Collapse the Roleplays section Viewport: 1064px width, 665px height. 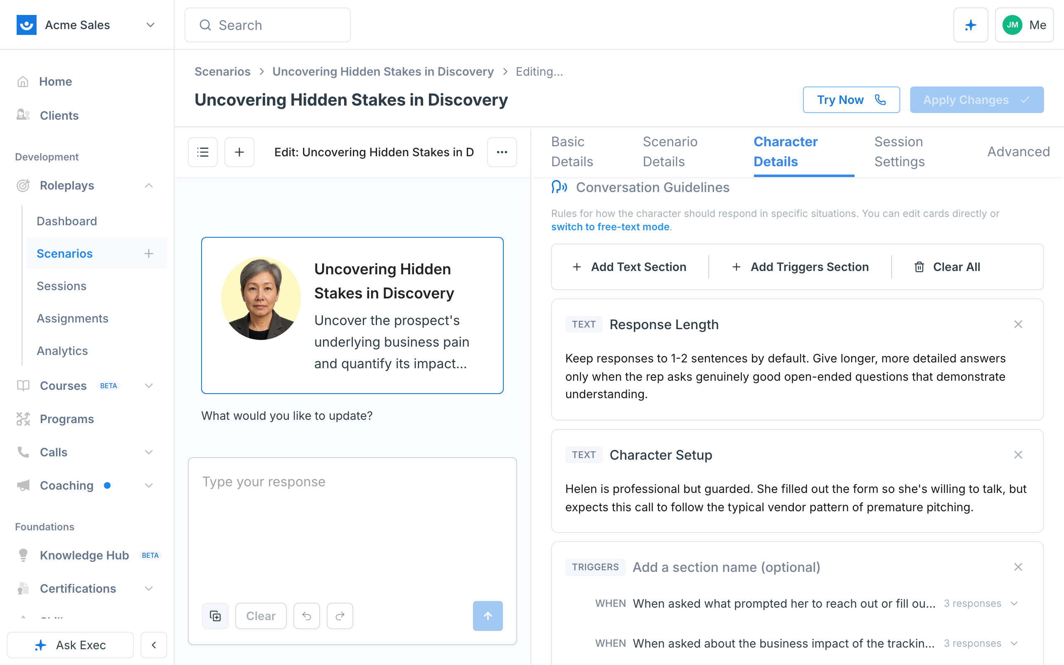[x=149, y=186]
